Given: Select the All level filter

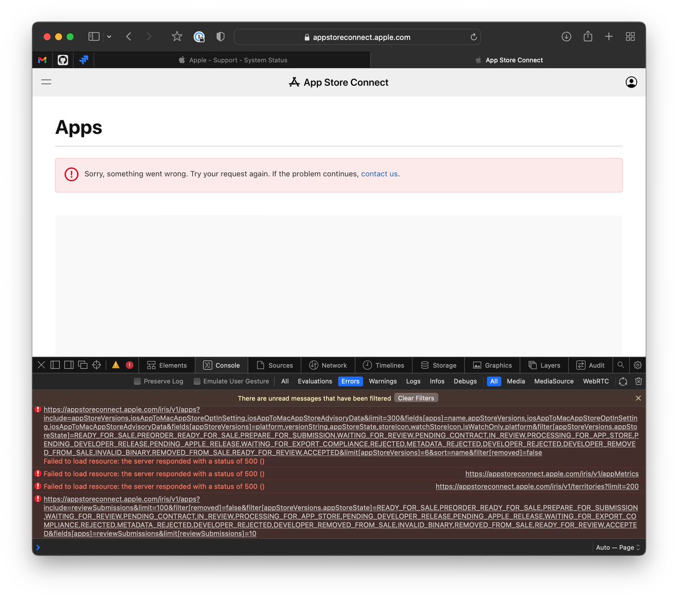Looking at the screenshot, I should [285, 381].
